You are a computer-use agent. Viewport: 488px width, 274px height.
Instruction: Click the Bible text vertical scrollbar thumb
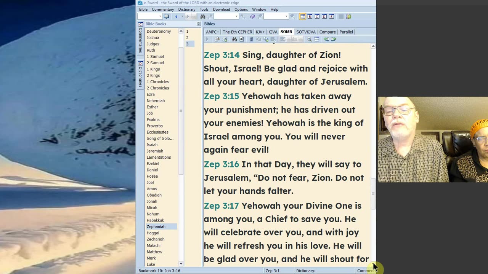(373, 194)
